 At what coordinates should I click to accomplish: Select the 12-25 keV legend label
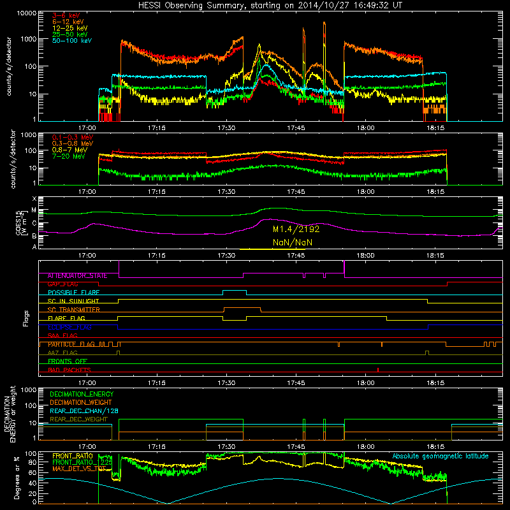click(69, 28)
